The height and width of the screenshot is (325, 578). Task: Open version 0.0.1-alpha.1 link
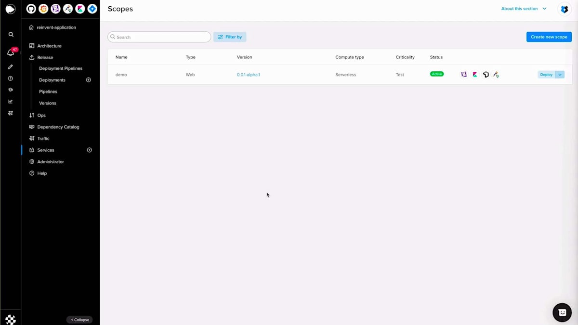249,75
